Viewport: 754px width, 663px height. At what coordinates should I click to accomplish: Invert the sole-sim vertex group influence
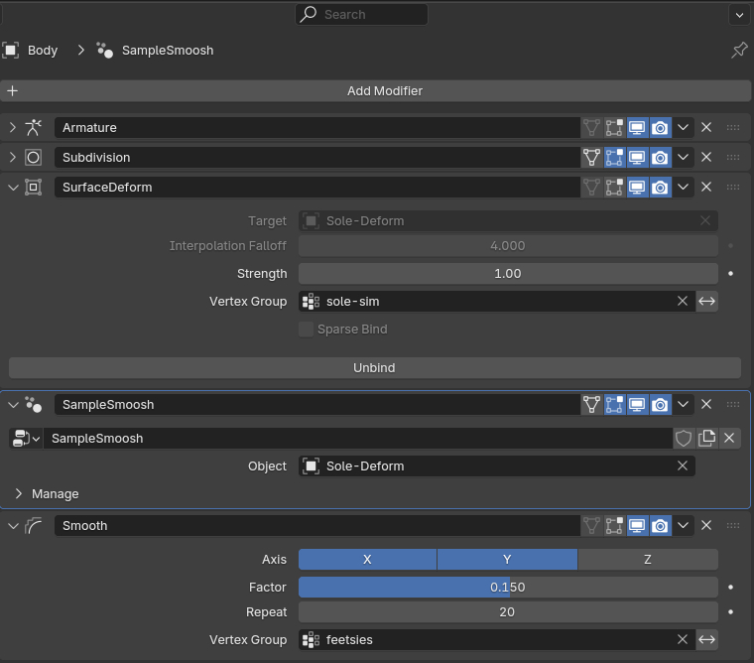pos(706,302)
